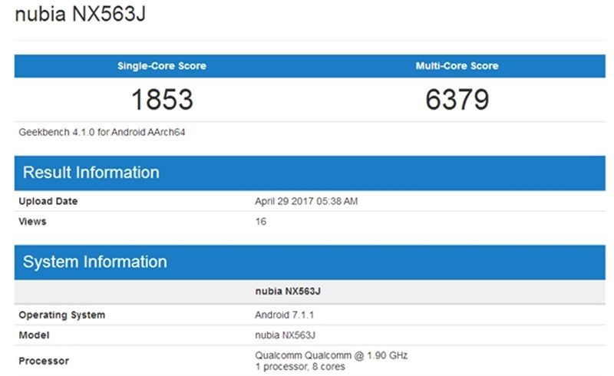The width and height of the screenshot is (614, 376).
Task: Click the System Information section header
Action: [94, 262]
